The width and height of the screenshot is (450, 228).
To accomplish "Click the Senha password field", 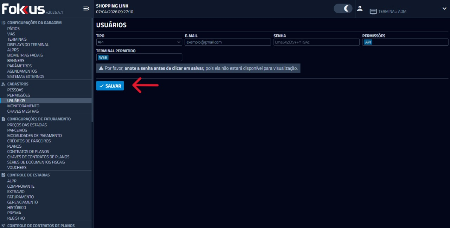I will [x=316, y=42].
